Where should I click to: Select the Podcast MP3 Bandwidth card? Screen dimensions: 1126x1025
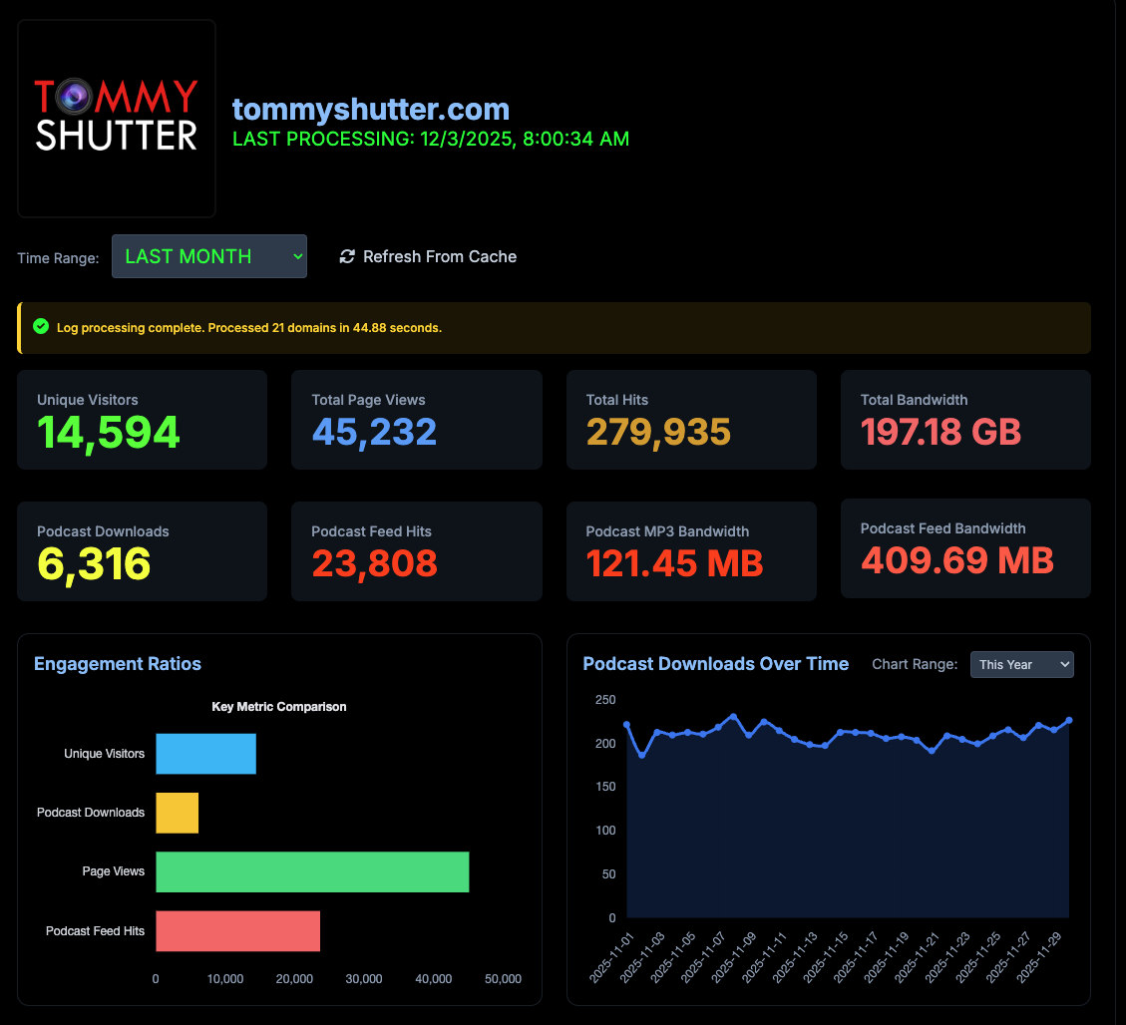pos(691,551)
